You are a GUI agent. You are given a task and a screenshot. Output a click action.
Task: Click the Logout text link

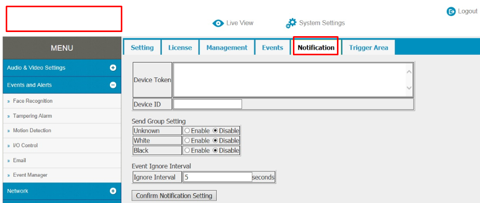[x=468, y=11]
